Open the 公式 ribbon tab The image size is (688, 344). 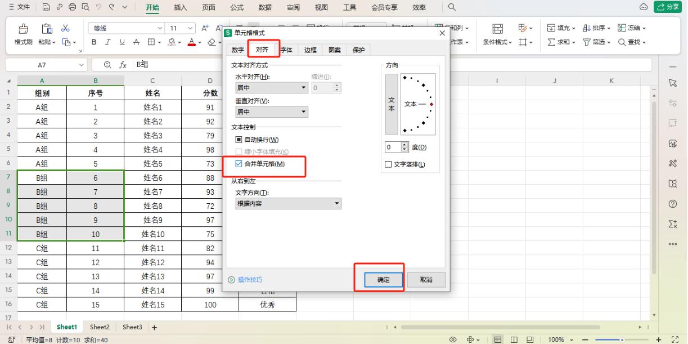click(x=237, y=7)
